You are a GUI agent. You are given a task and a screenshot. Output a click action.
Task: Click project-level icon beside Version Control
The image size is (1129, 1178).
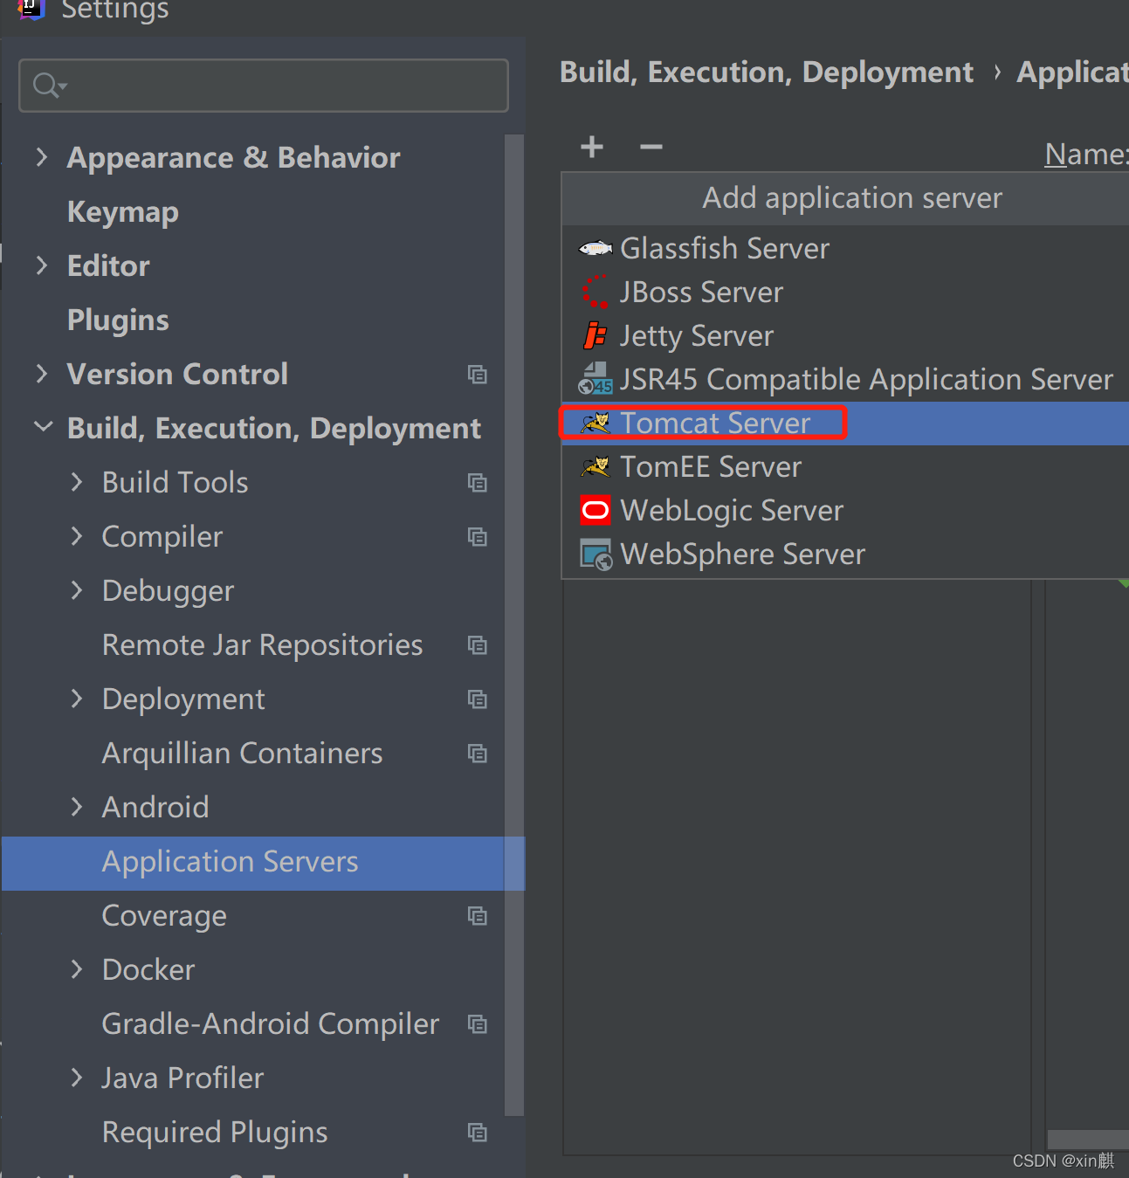coord(477,375)
